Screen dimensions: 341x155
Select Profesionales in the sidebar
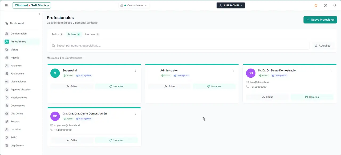pos(21,42)
